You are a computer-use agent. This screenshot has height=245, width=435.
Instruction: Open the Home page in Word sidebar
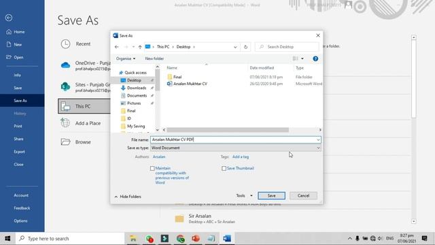click(x=19, y=32)
